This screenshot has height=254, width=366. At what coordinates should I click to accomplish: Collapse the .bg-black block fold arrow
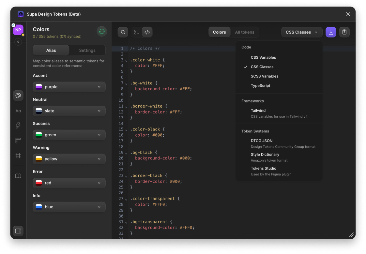pos(126,153)
